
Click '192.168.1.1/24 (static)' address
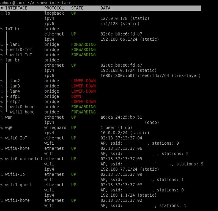(x=128, y=195)
